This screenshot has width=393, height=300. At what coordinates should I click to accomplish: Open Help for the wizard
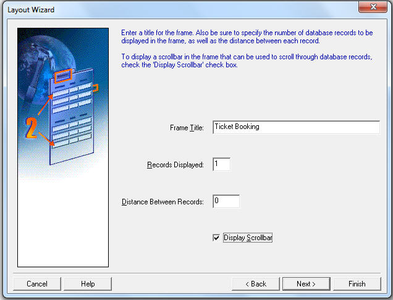88,284
